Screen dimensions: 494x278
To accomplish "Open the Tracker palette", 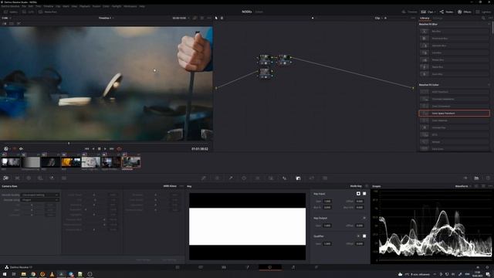I will click(257, 178).
